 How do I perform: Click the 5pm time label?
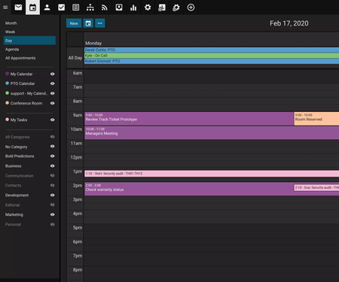78,228
